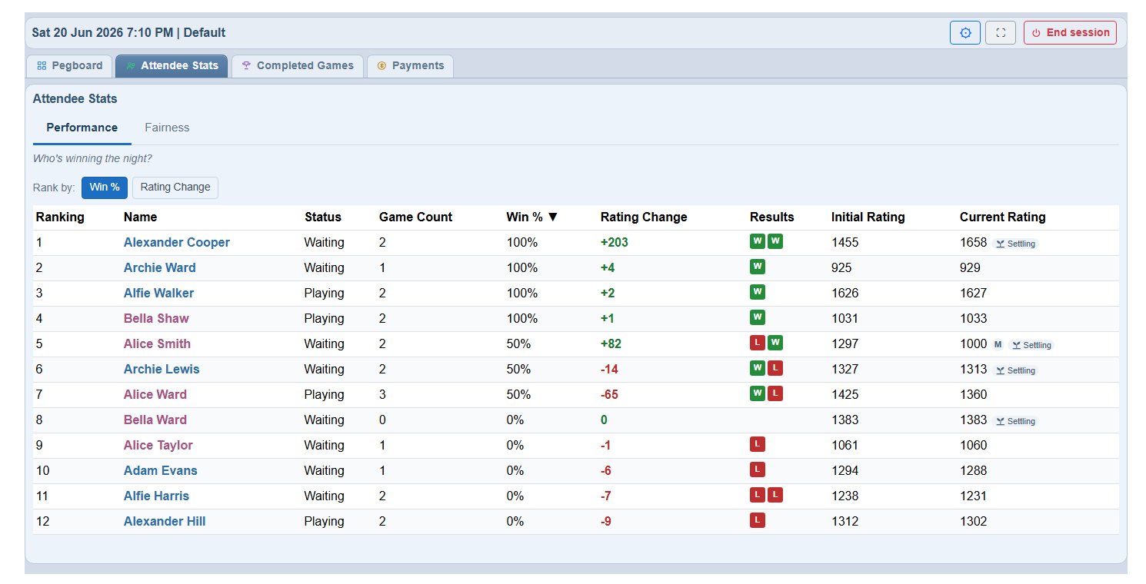Click Alexander Hill's L result badge
Viewport: 1146px width, 584px height.
[758, 520]
